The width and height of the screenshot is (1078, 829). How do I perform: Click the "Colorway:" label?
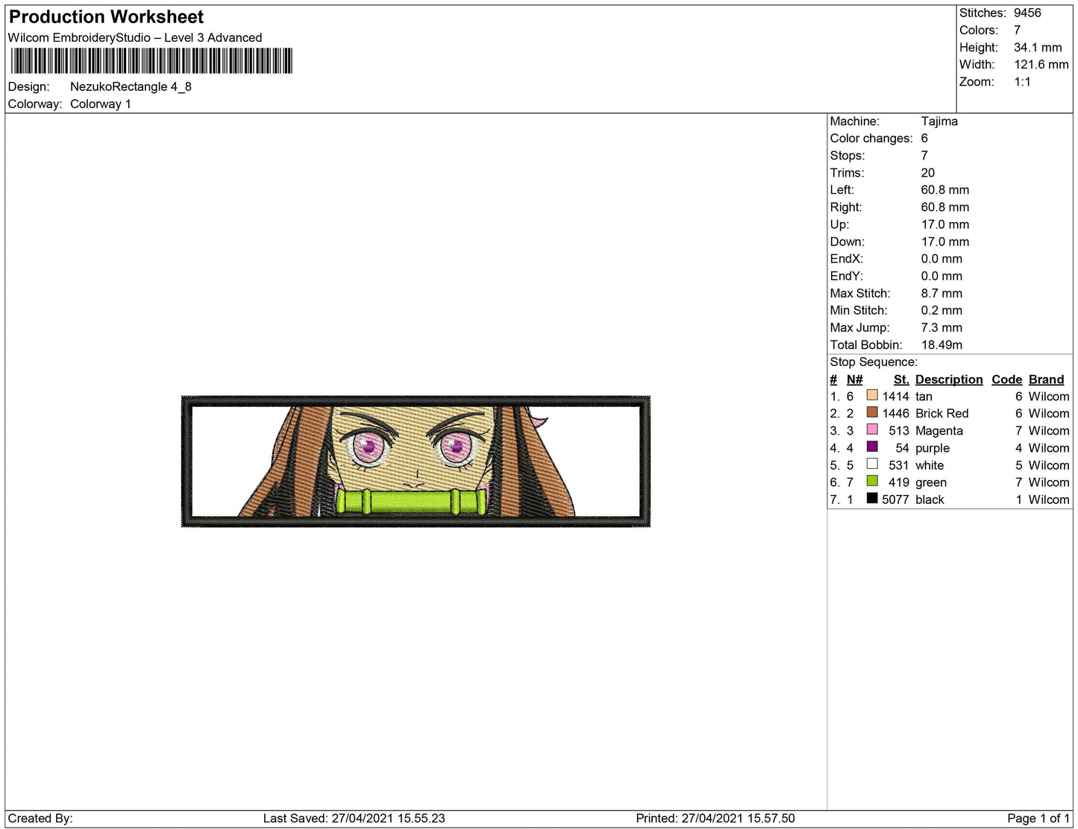coord(35,104)
